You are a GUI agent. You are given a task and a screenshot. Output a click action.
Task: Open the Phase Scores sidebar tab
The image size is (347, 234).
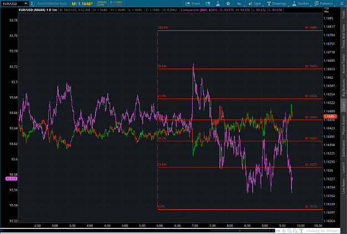tap(344, 125)
